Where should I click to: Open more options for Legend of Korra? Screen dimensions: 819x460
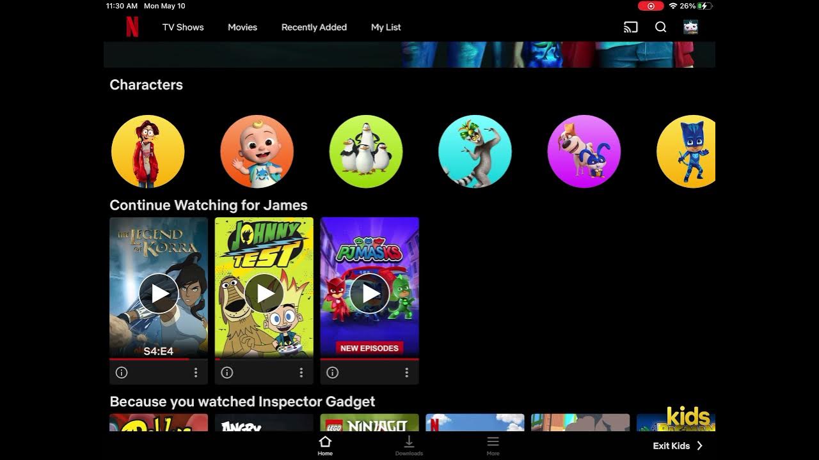(196, 372)
